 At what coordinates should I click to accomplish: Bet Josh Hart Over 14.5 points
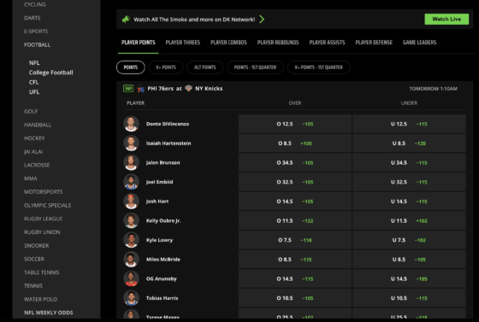click(x=295, y=202)
